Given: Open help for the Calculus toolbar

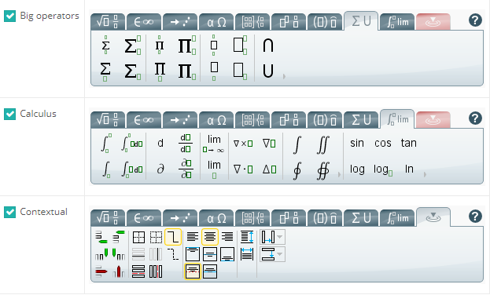Looking at the screenshot, I should click(x=475, y=118).
